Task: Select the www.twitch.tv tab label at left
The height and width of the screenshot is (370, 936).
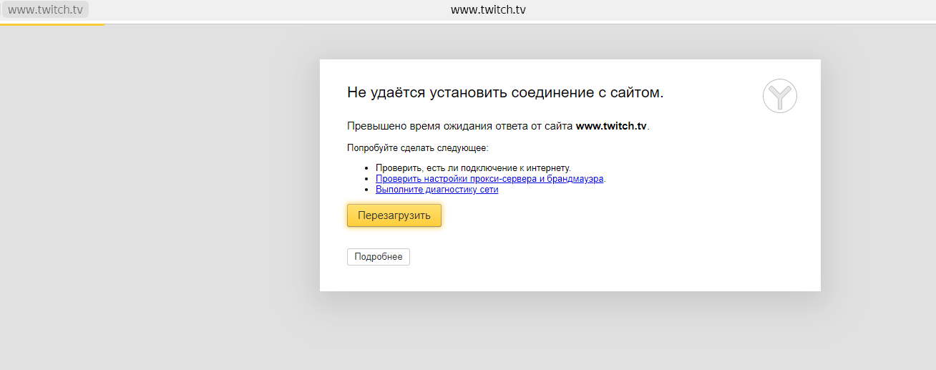Action: (x=44, y=10)
